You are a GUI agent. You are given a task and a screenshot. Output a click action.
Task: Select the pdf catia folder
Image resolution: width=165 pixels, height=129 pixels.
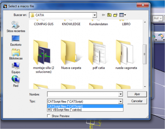point(98,55)
